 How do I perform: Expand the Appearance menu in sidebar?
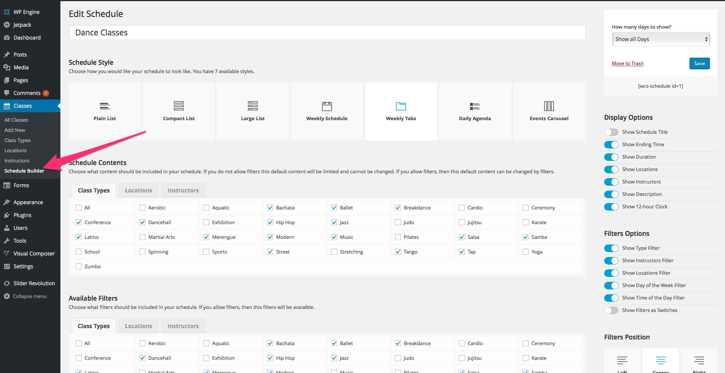click(28, 202)
